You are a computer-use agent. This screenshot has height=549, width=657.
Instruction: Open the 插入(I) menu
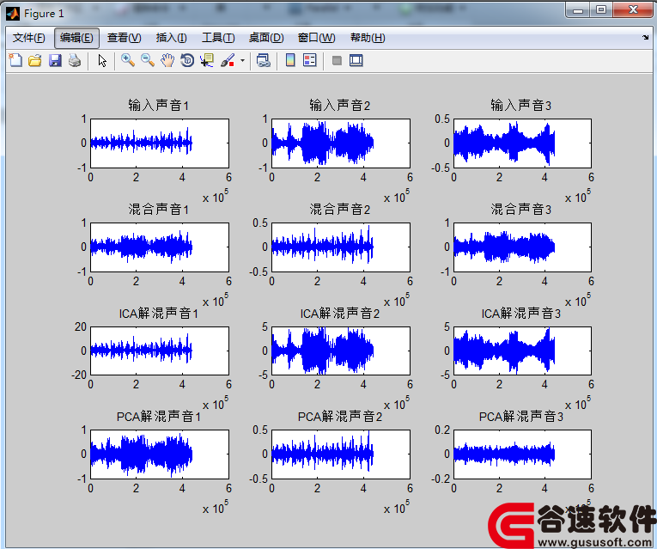tap(172, 38)
